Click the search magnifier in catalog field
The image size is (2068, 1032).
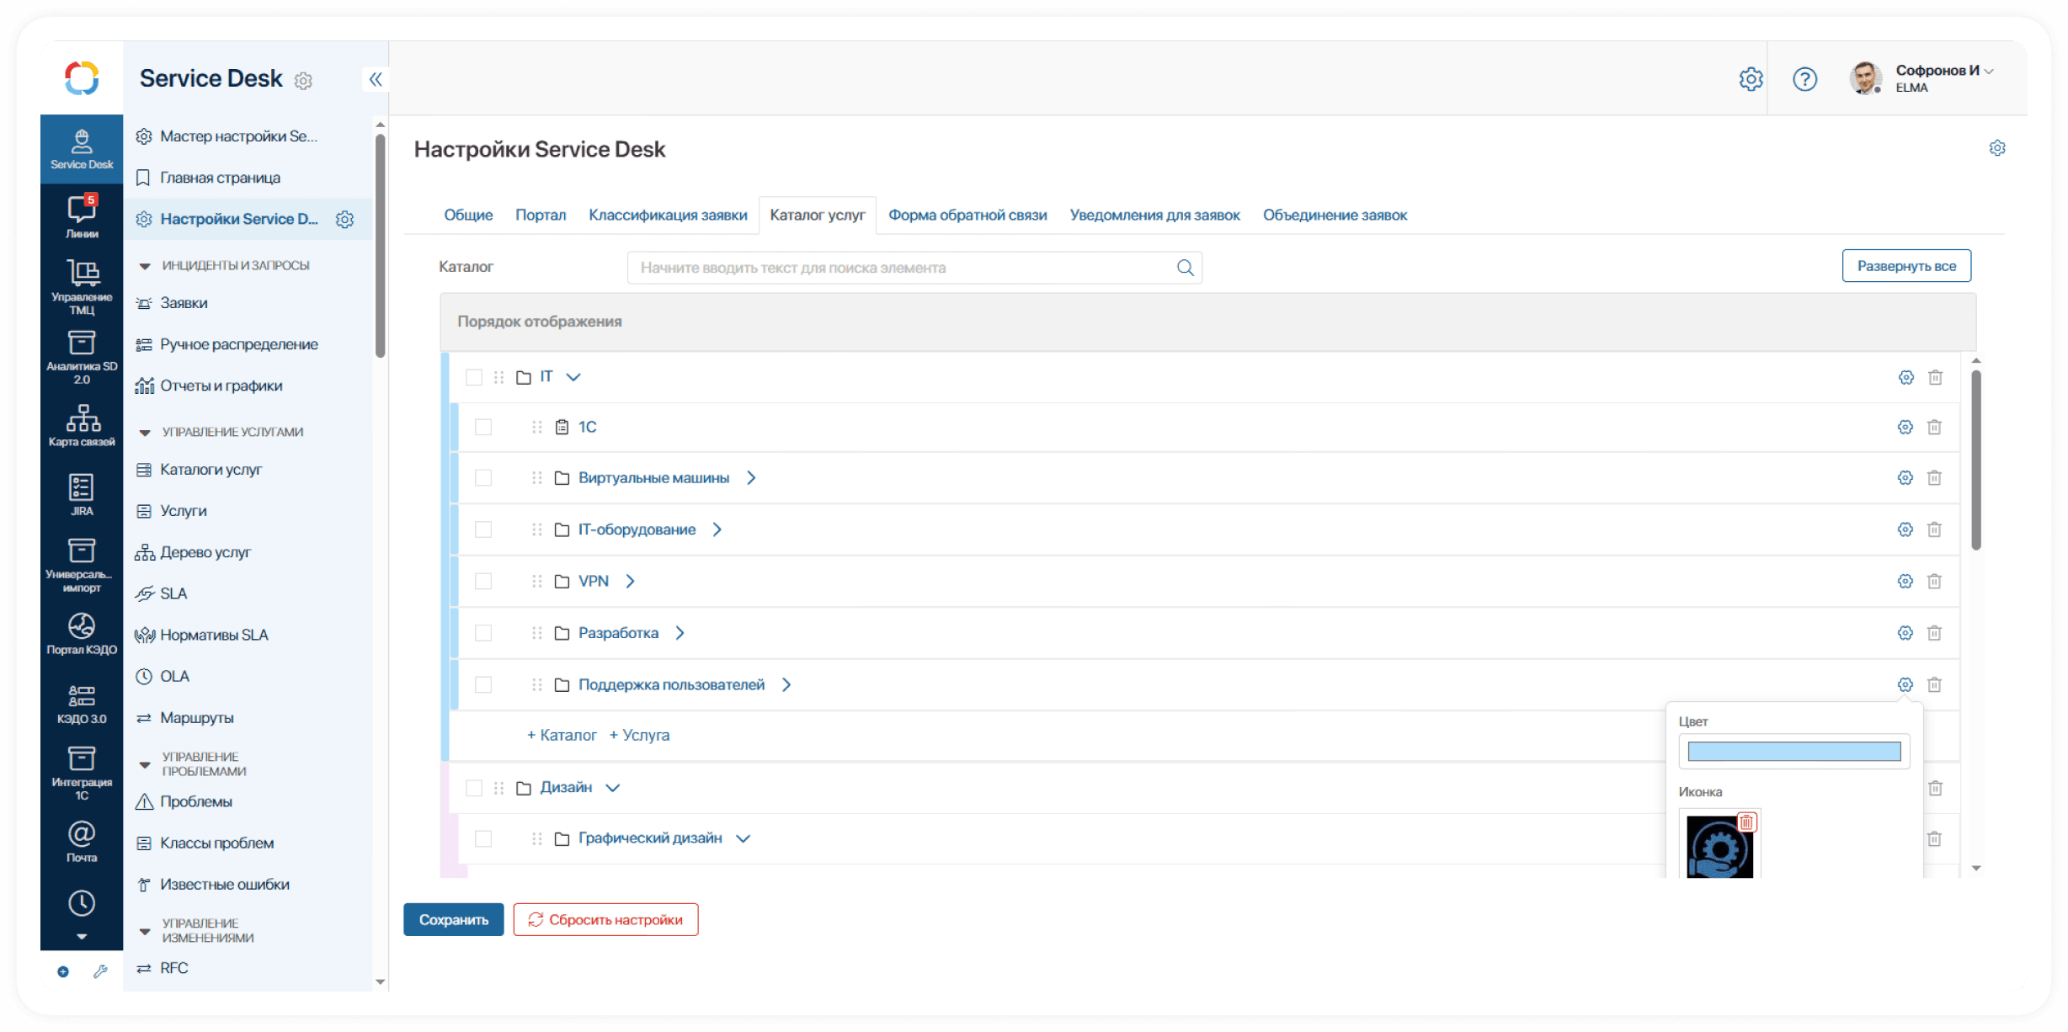pos(1185,268)
